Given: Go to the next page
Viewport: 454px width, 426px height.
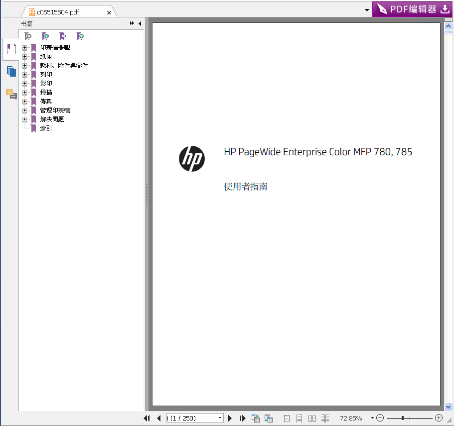Looking at the screenshot, I should (x=230, y=418).
